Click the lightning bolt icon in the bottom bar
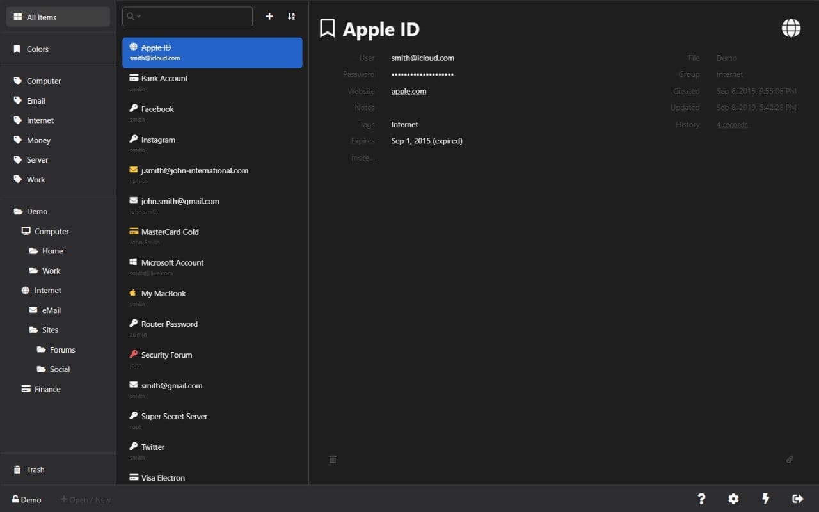This screenshot has height=512, width=819. (x=765, y=499)
